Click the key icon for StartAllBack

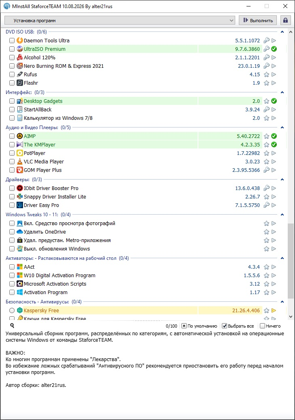pos(266,110)
